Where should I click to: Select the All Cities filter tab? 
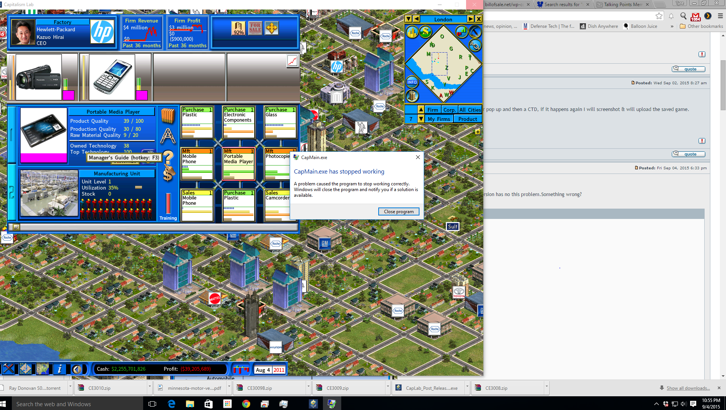click(x=470, y=110)
